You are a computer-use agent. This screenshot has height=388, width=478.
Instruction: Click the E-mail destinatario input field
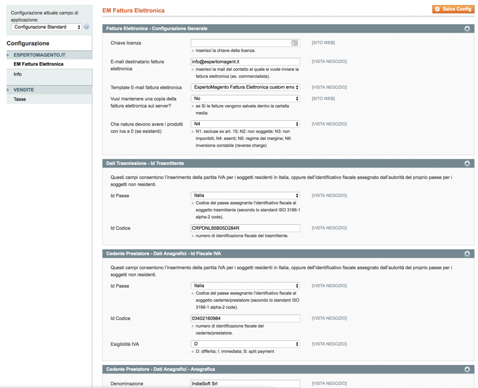[x=245, y=62]
